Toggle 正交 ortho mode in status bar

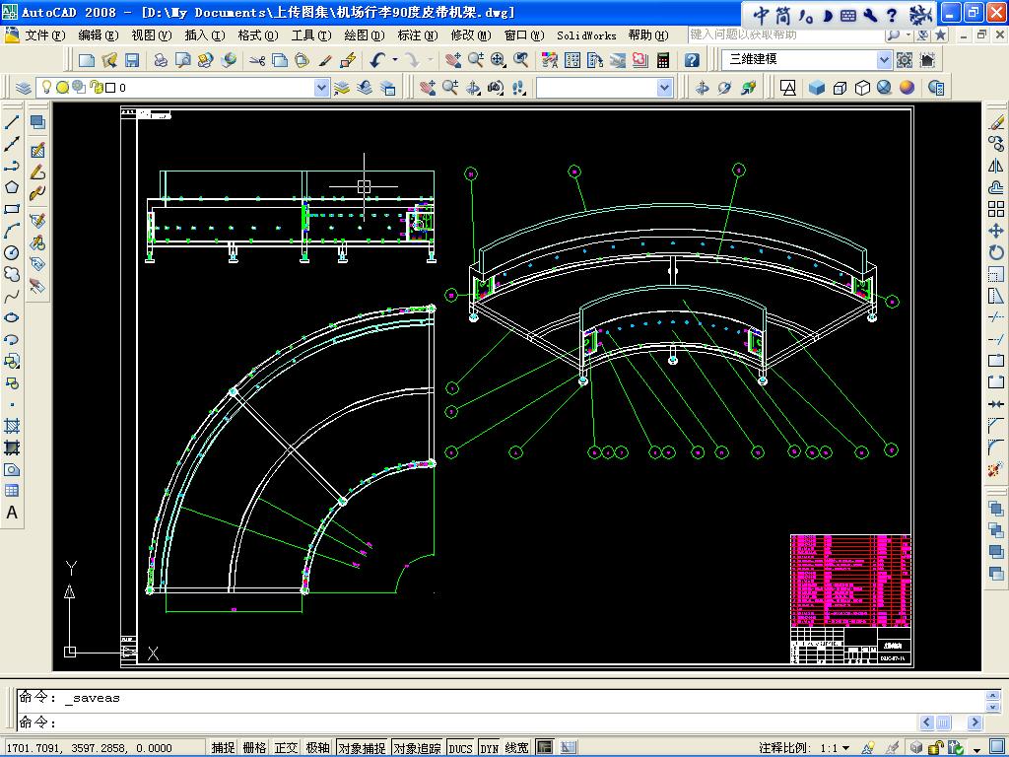(286, 748)
